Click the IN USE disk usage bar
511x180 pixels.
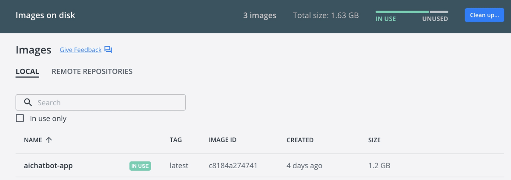click(402, 12)
